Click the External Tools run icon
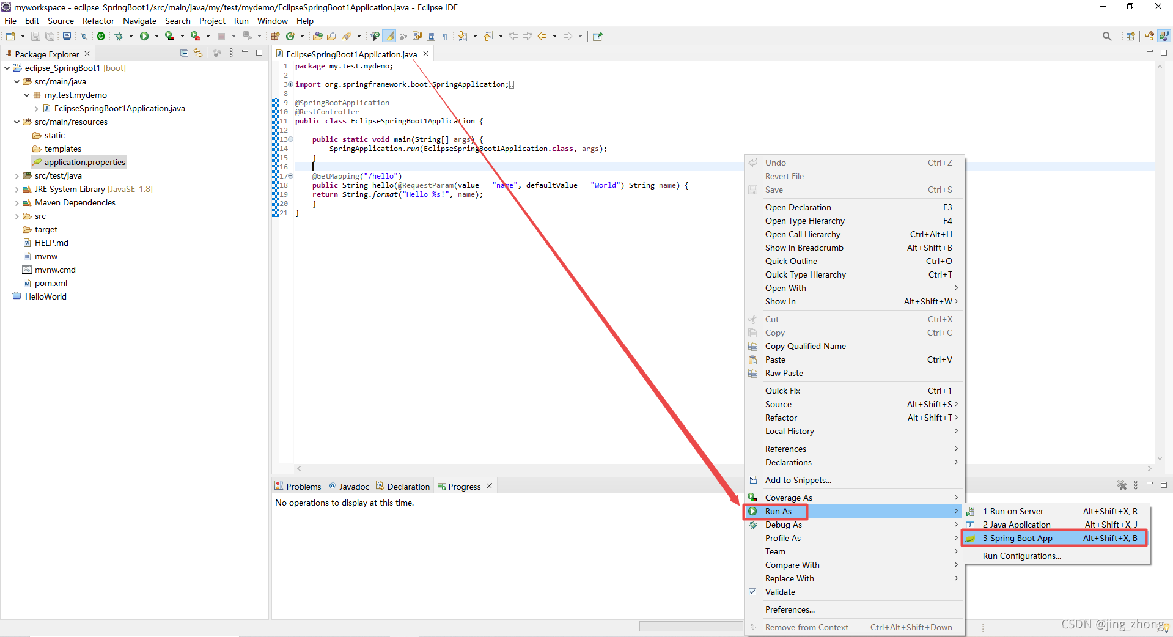Image resolution: width=1173 pixels, height=637 pixels. pyautogui.click(x=196, y=36)
